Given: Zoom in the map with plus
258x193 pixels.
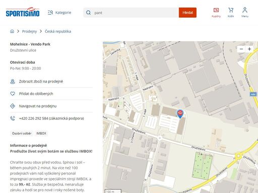Looking at the screenshot, I should 249,49.
